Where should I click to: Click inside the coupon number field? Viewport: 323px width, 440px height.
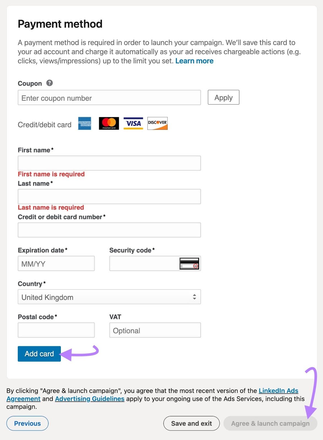point(109,98)
